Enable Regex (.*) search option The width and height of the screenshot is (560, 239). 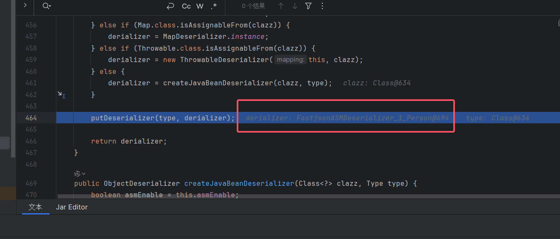[x=213, y=6]
